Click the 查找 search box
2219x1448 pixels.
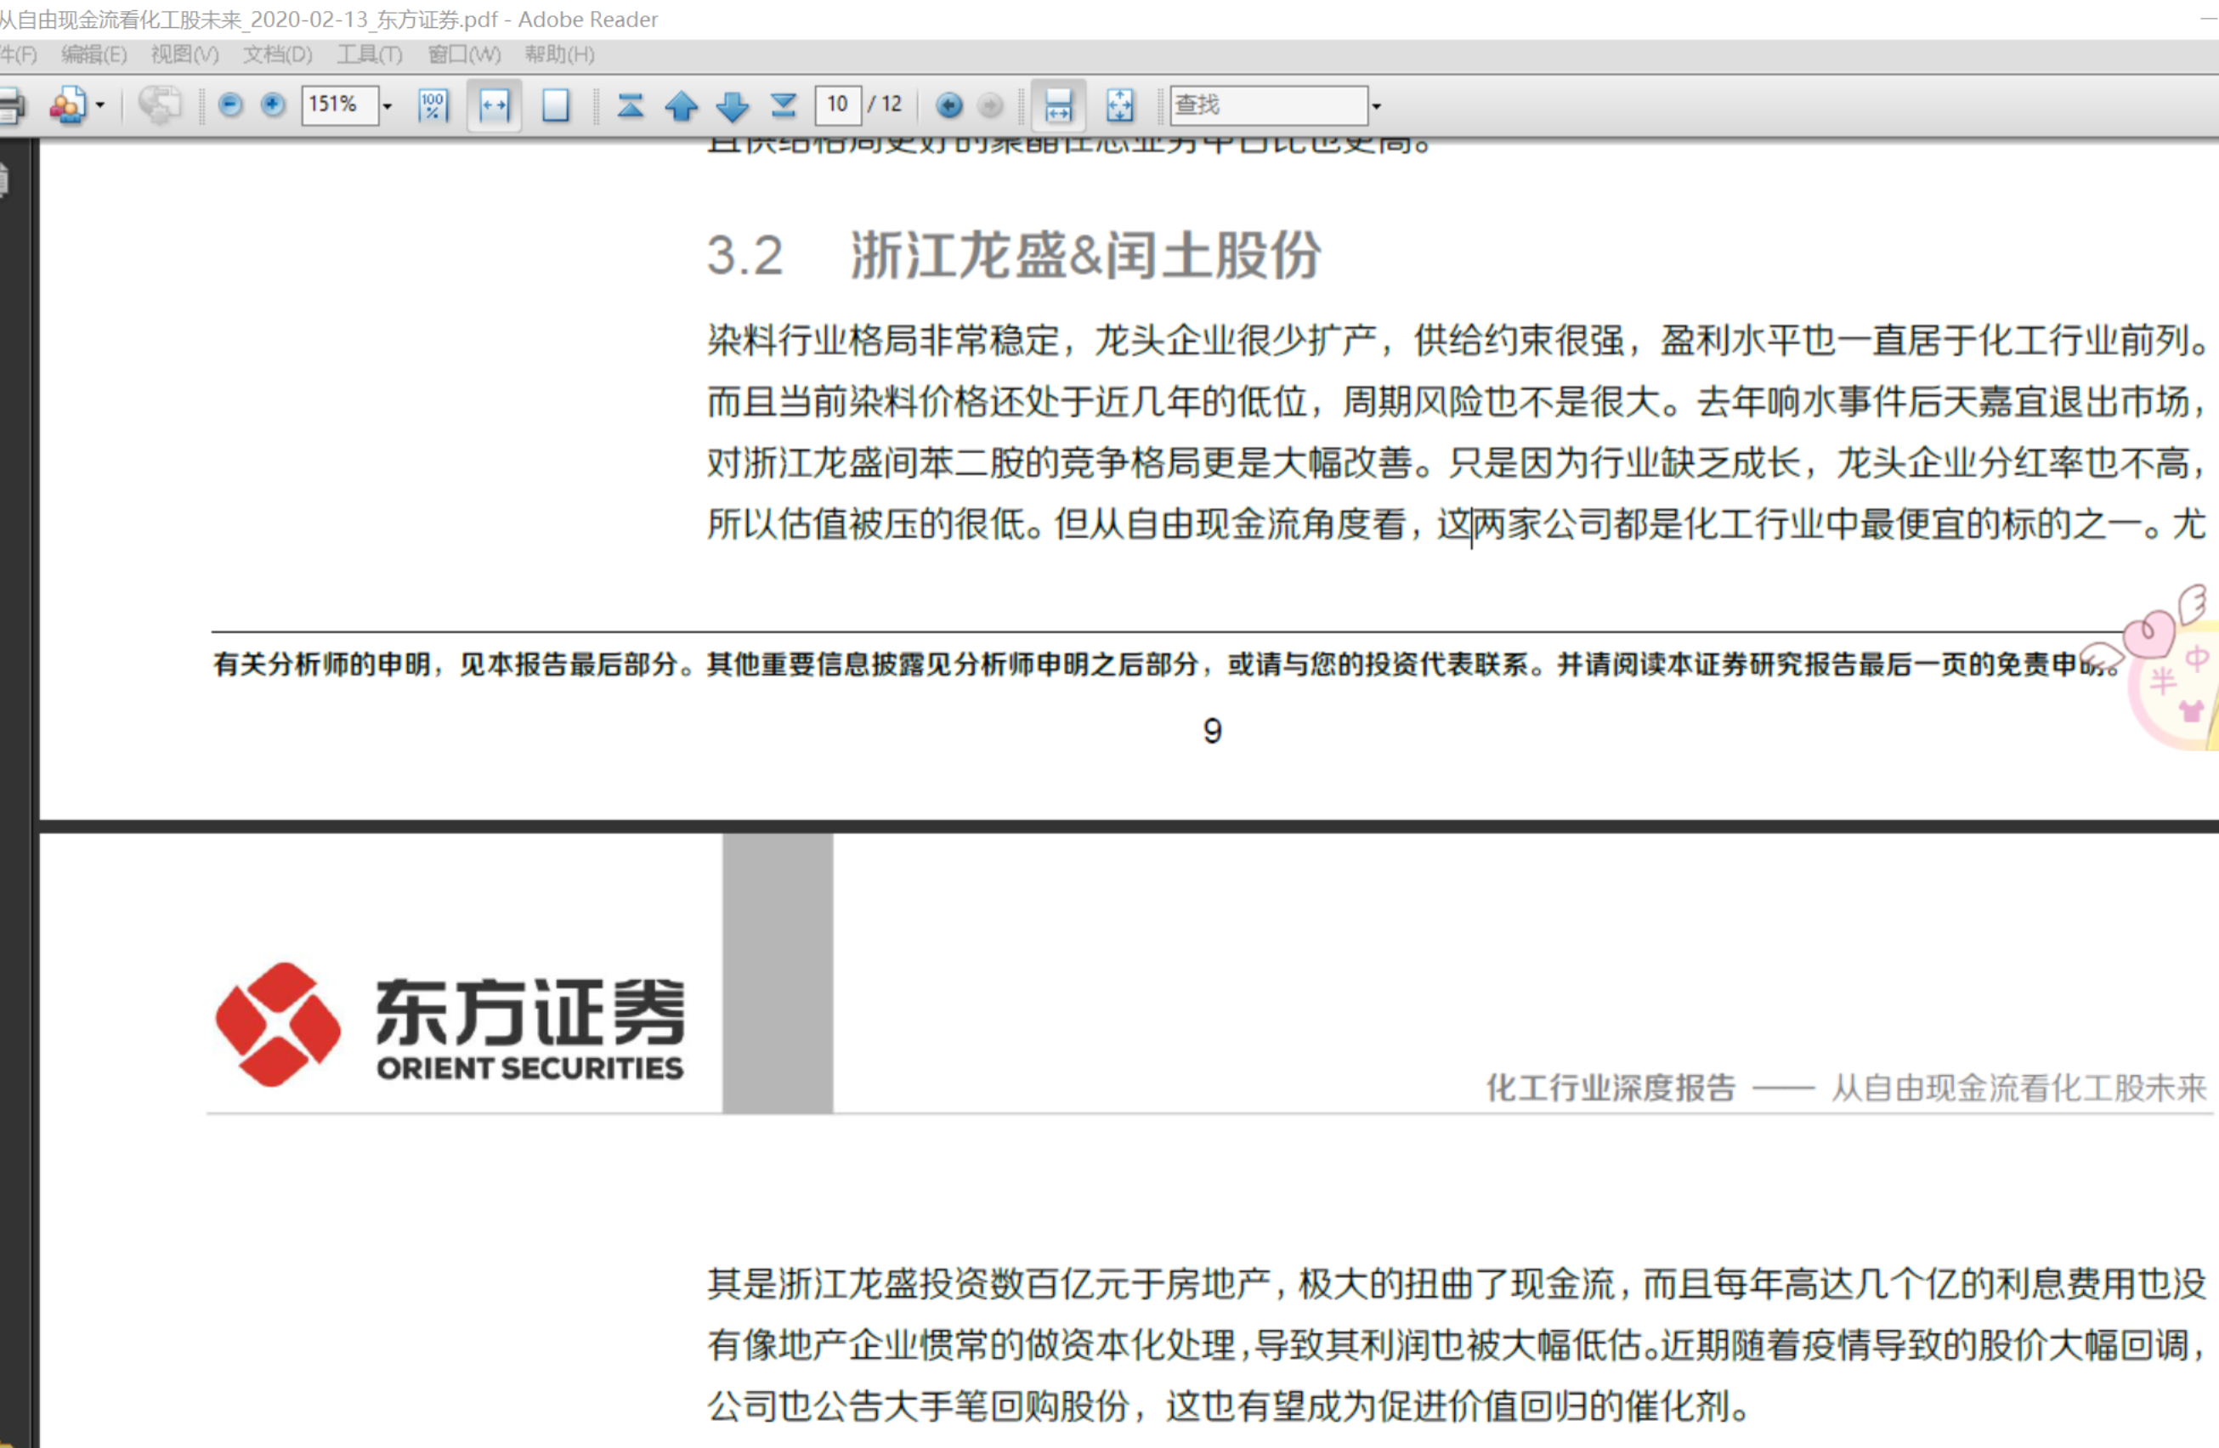click(x=1268, y=105)
